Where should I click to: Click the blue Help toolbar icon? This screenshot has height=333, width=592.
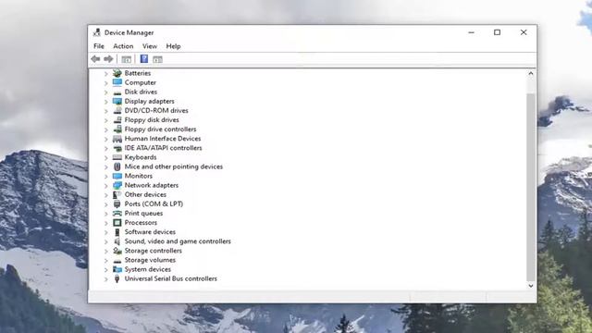pos(144,59)
